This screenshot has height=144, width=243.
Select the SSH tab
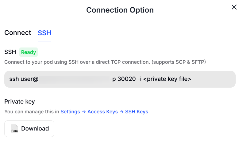(44, 33)
